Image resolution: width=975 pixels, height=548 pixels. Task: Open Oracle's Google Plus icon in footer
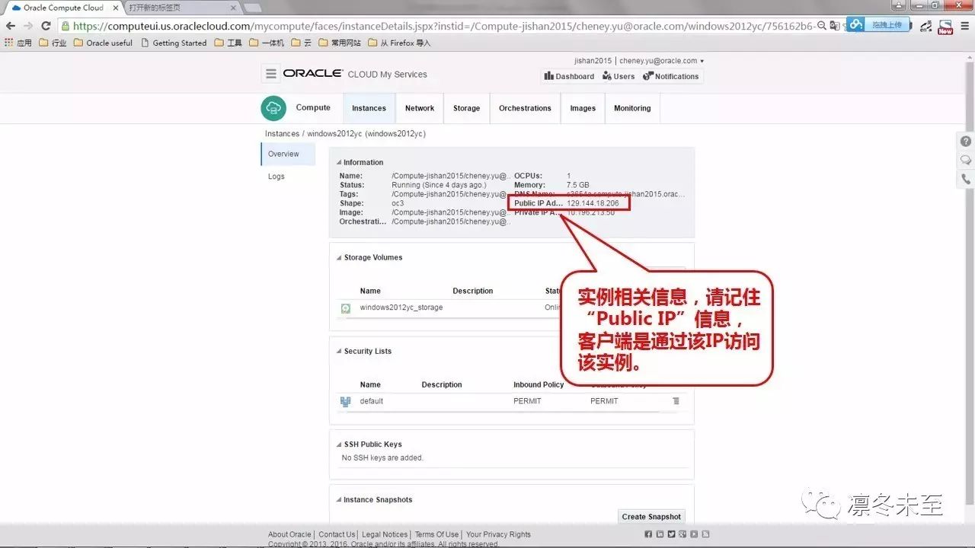[x=682, y=534]
